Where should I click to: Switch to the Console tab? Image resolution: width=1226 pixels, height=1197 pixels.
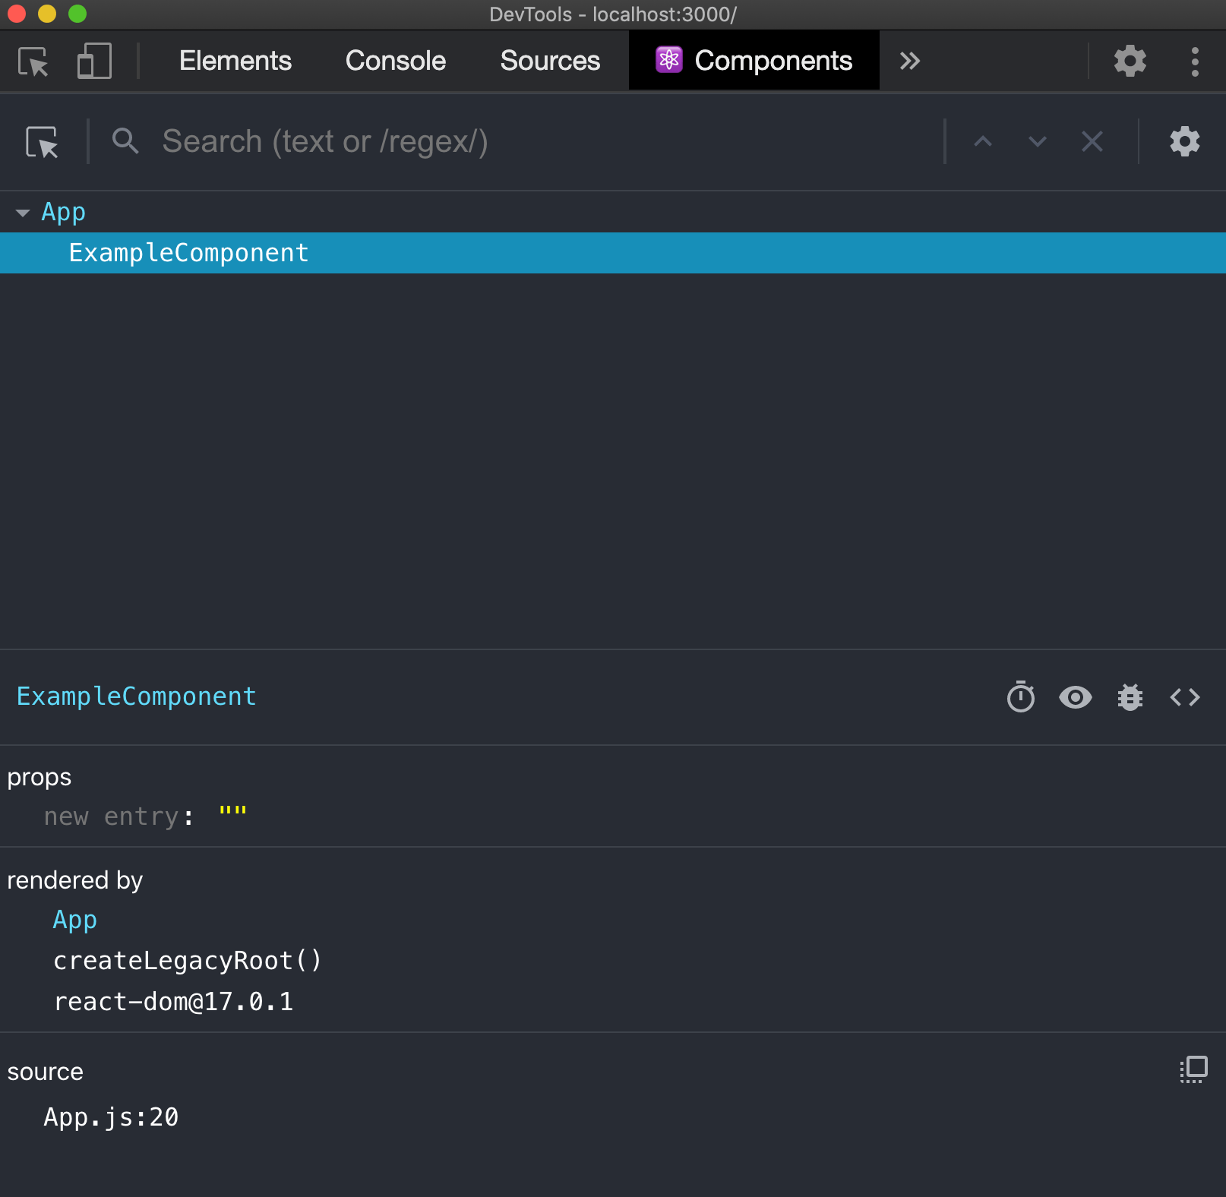[x=395, y=61]
